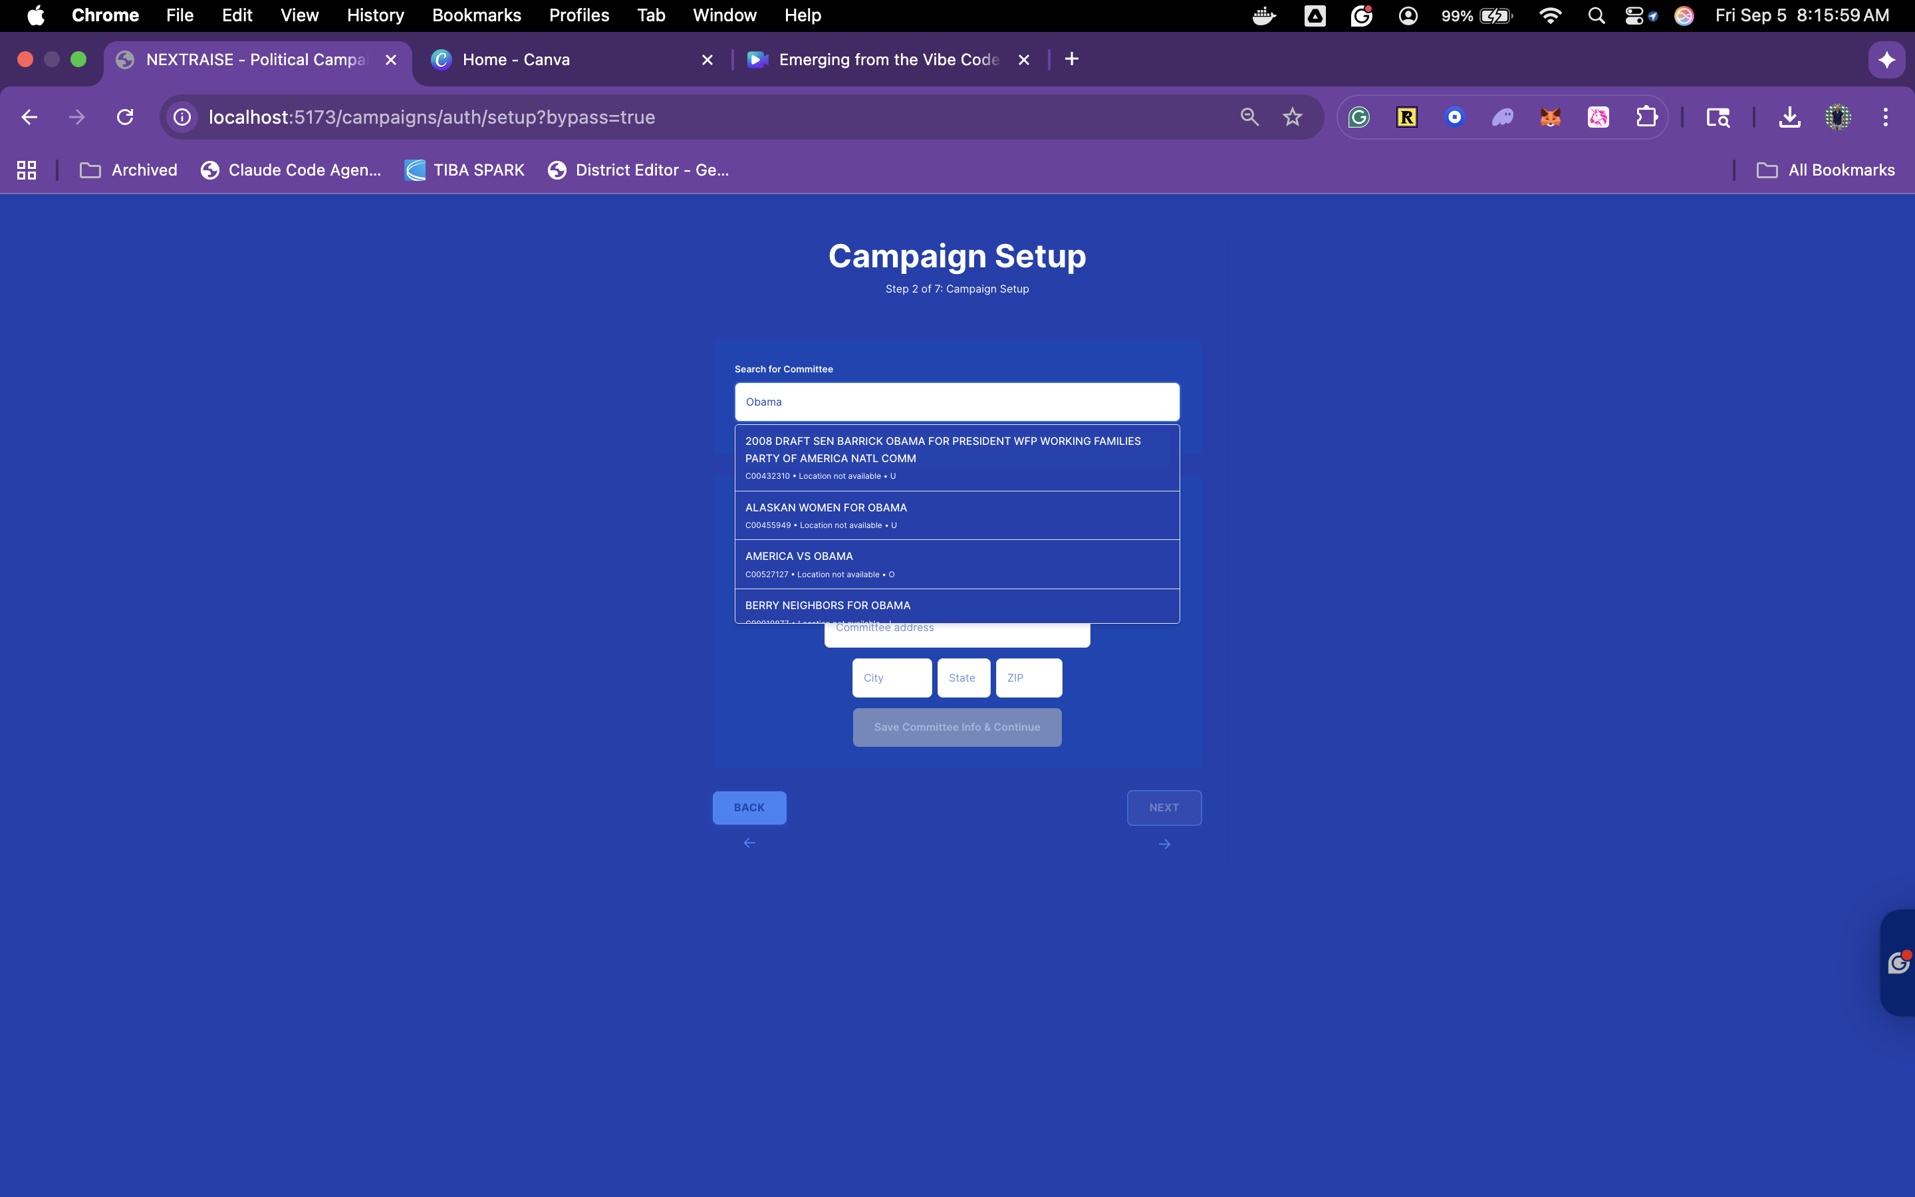Open the tab groups grid icon
The height and width of the screenshot is (1197, 1915).
tap(26, 170)
